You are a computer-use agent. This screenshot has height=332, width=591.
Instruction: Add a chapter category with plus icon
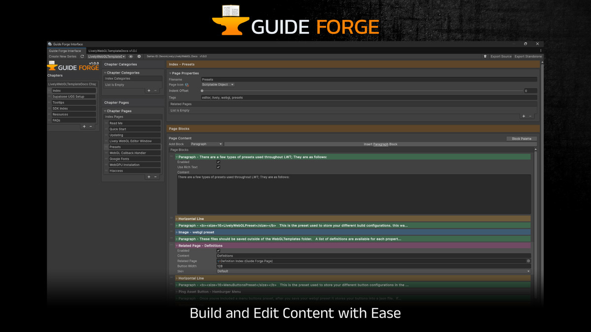point(149,91)
